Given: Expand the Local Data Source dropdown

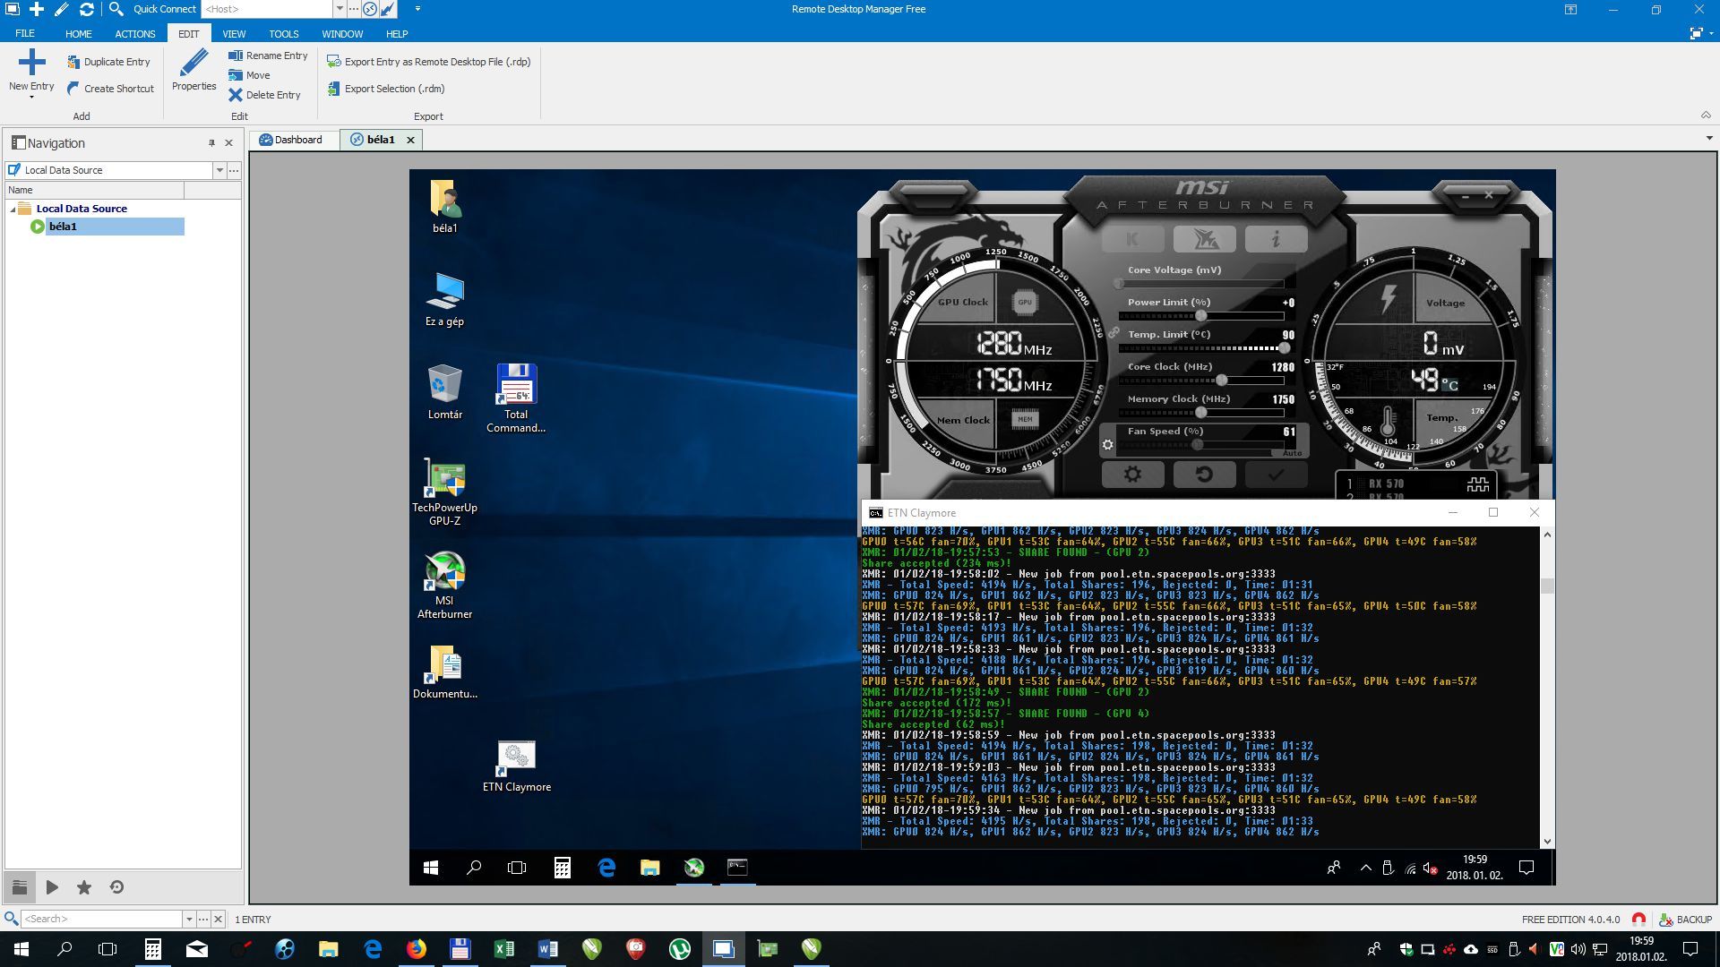Looking at the screenshot, I should (x=219, y=170).
